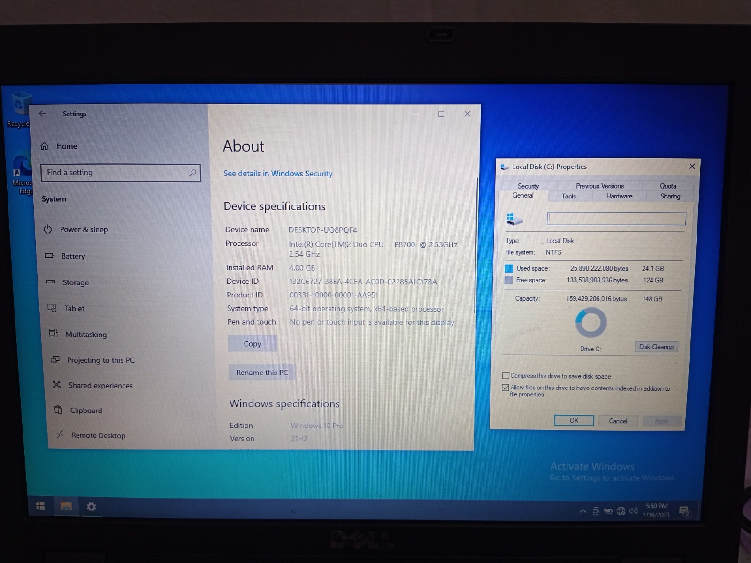Open Remote Desktop settings
Image resolution: width=751 pixels, height=563 pixels.
tap(91, 435)
